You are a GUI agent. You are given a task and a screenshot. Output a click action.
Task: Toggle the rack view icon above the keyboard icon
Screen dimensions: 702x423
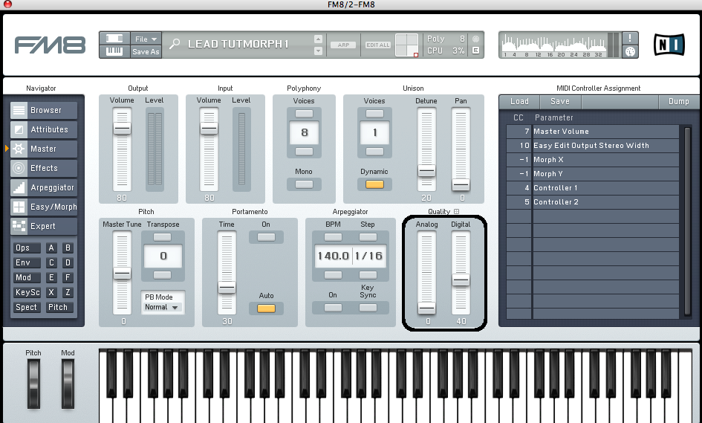click(114, 39)
